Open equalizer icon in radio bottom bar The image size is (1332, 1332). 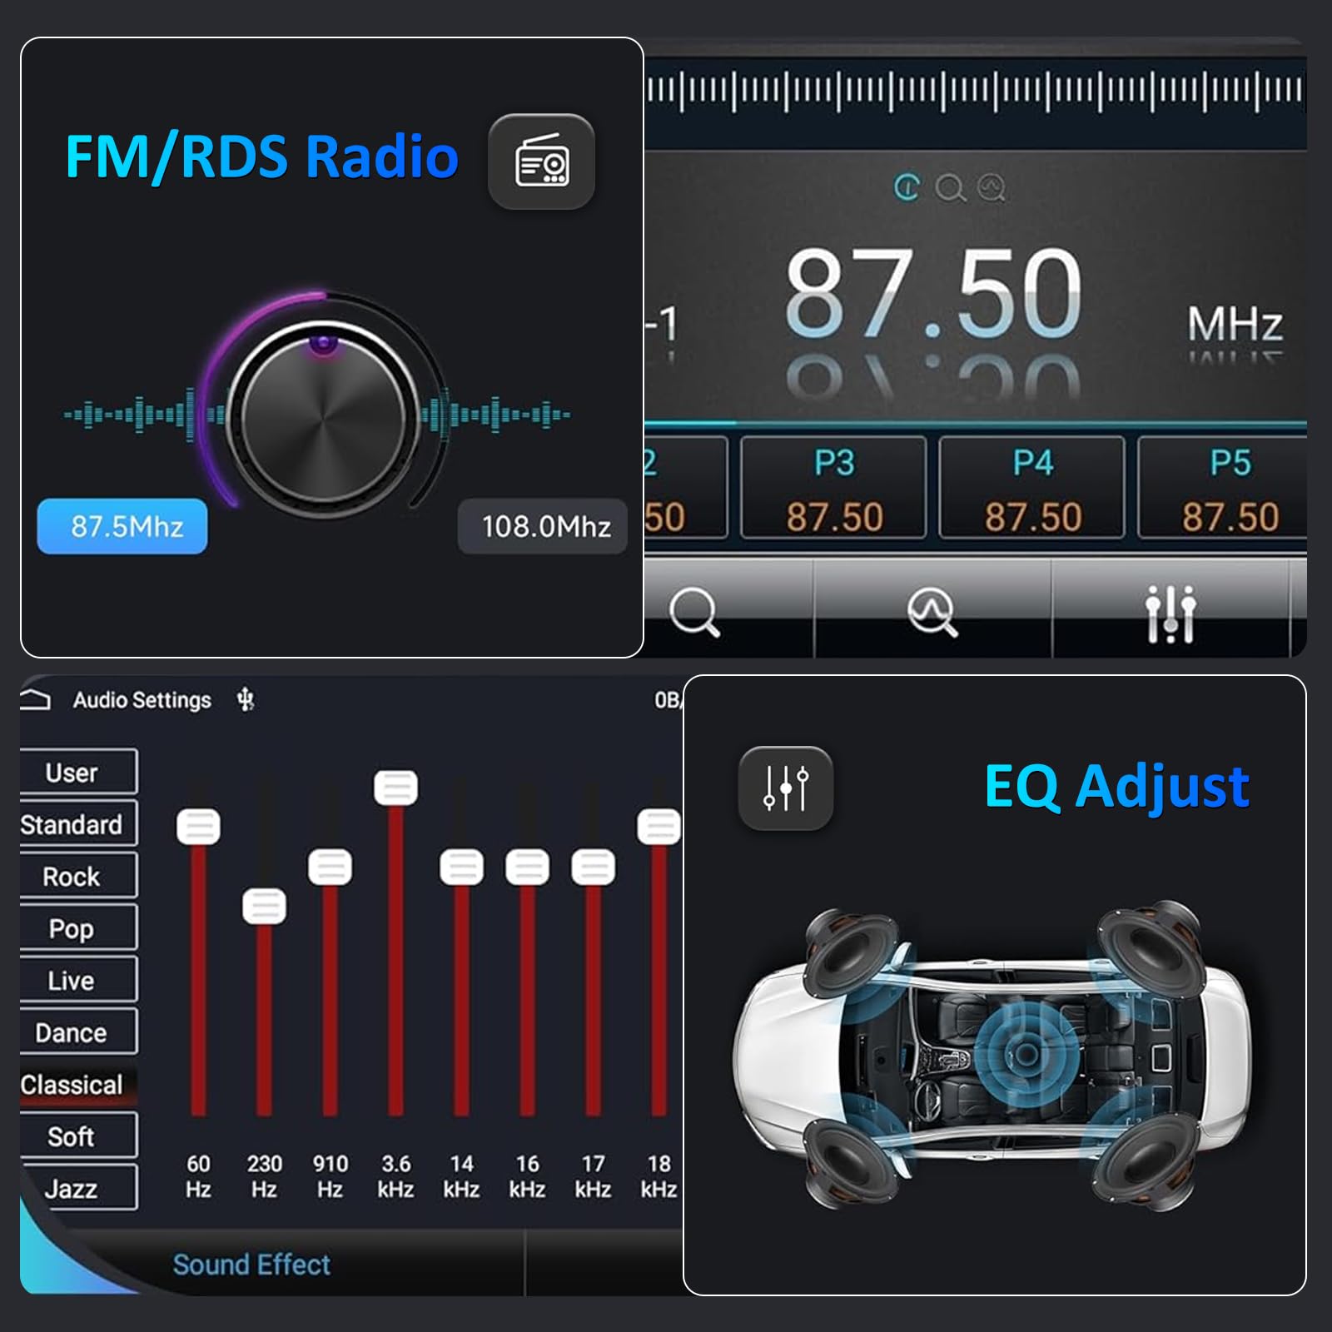pos(1170,614)
